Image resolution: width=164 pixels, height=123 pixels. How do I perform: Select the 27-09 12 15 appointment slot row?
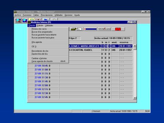pos(80,90)
